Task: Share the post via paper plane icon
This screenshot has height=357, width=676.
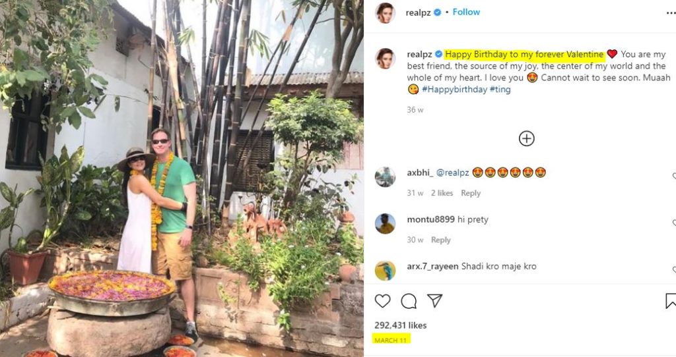Action: [x=434, y=300]
